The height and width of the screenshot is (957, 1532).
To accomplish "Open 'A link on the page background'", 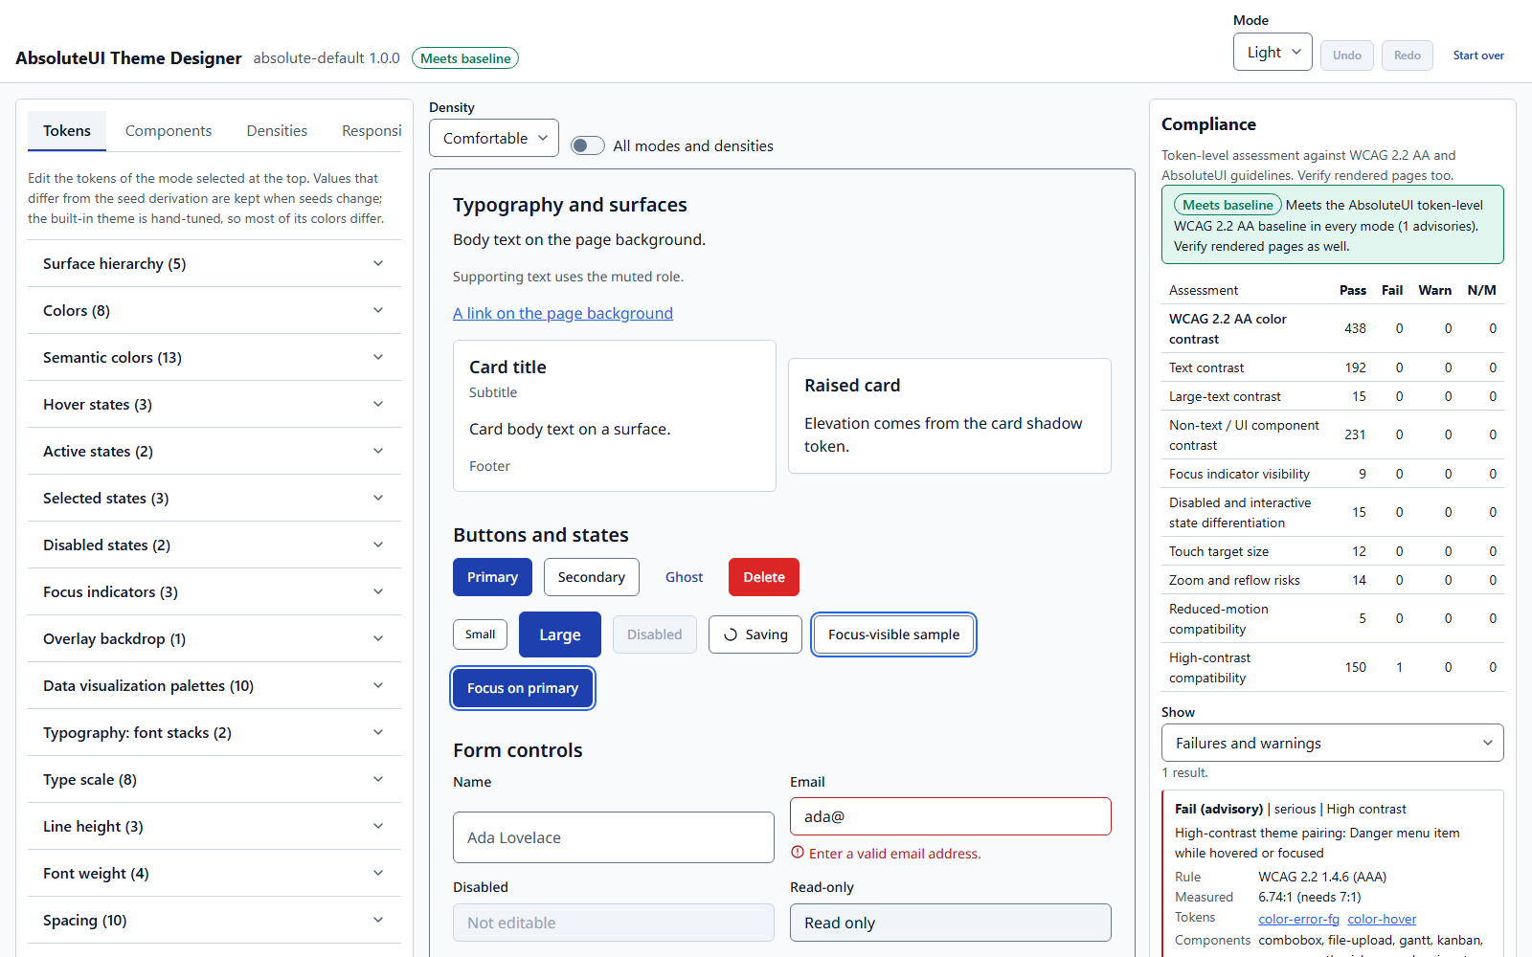I will pos(563,313).
